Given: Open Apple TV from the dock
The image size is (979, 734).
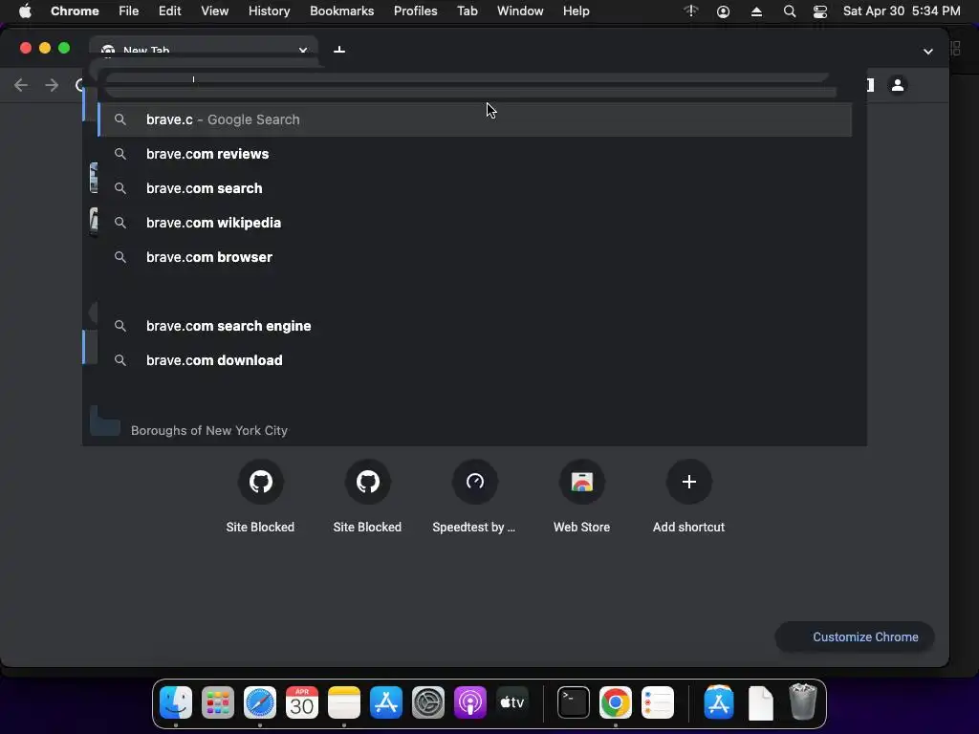Looking at the screenshot, I should click(x=512, y=702).
